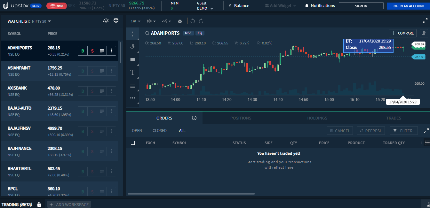Viewport: 430px width, 208px height.
Task: Expand the orders panel to fullscreen
Action: coord(426,131)
